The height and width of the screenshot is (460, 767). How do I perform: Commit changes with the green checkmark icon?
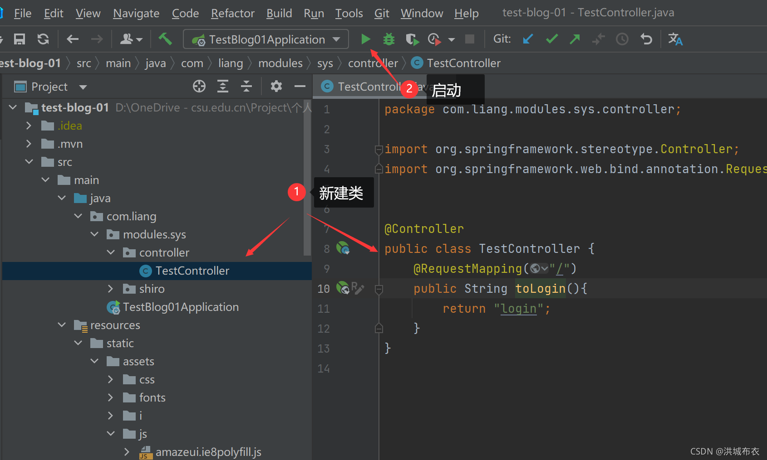tap(552, 39)
